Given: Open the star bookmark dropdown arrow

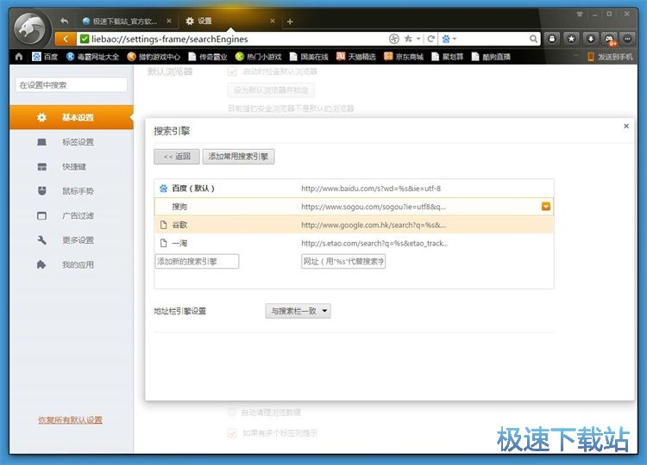Looking at the screenshot, I should point(418,39).
